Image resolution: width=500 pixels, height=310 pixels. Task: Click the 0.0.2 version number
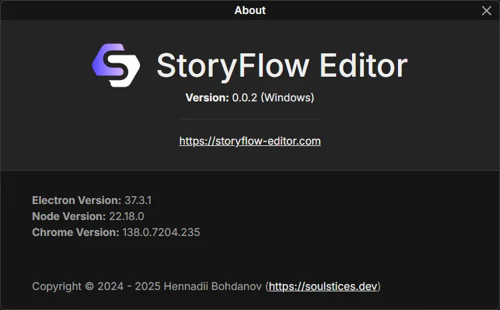245,97
